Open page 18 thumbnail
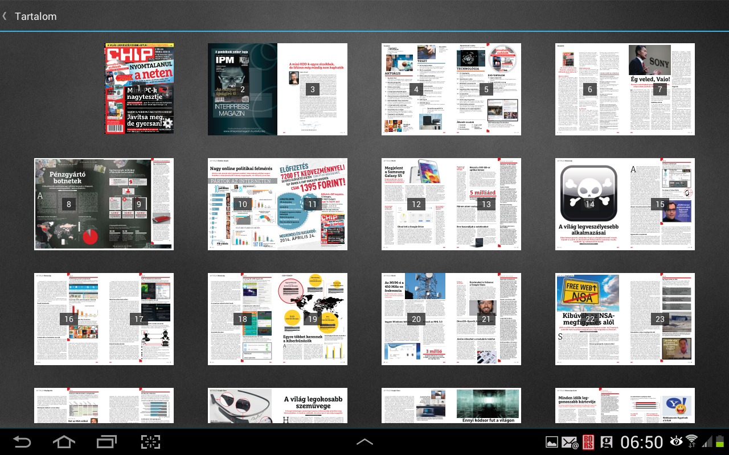 coord(243,319)
